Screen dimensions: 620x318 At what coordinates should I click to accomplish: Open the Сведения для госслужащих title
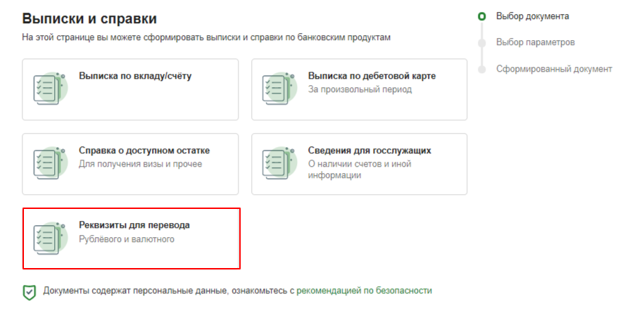click(369, 151)
